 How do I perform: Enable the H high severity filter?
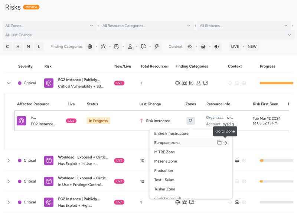(17, 47)
